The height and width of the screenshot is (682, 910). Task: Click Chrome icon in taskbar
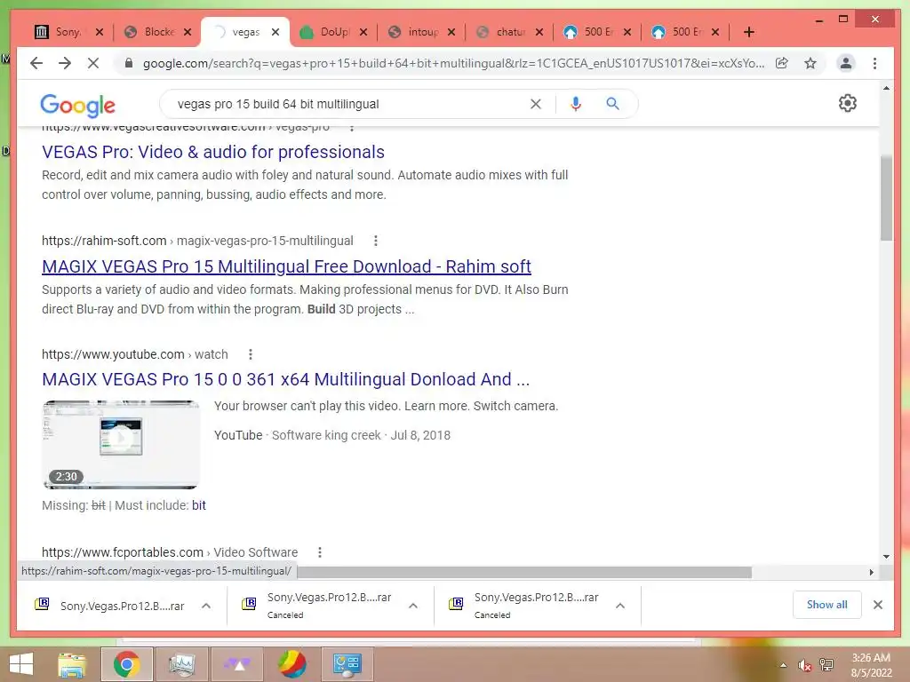[126, 664]
